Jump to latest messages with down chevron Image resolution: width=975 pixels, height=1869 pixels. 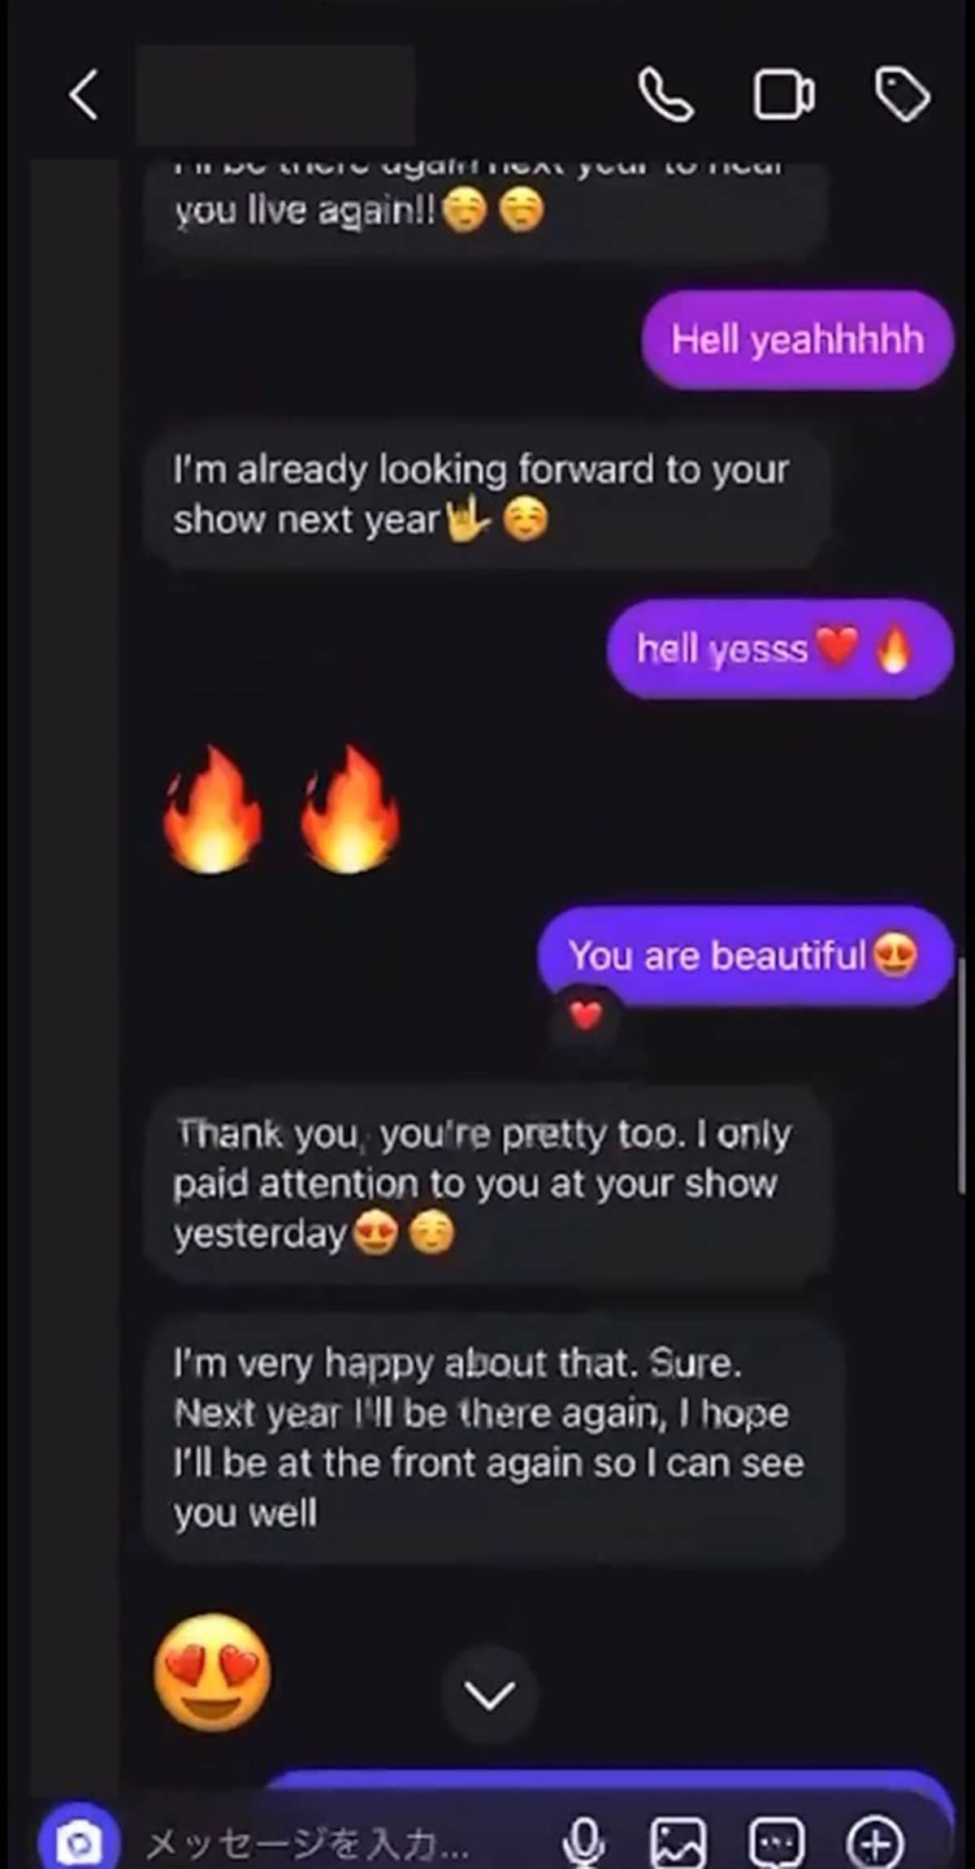tap(489, 1695)
